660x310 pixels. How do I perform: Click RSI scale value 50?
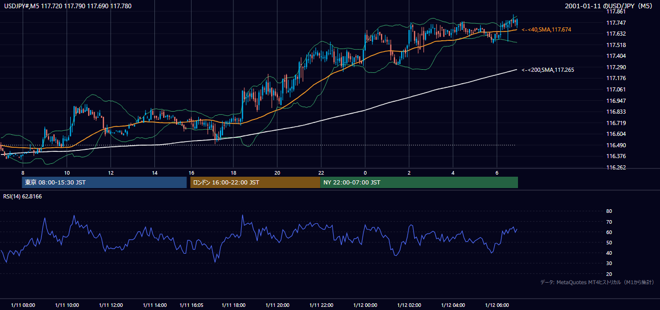(609, 242)
